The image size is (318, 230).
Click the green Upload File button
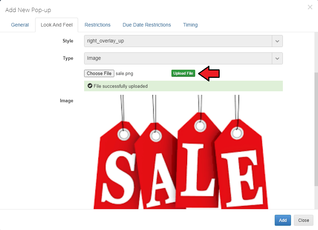coord(183,73)
